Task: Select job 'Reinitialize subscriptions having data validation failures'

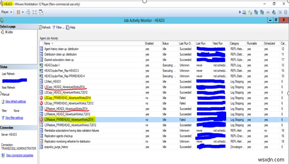Action: pos(72,130)
